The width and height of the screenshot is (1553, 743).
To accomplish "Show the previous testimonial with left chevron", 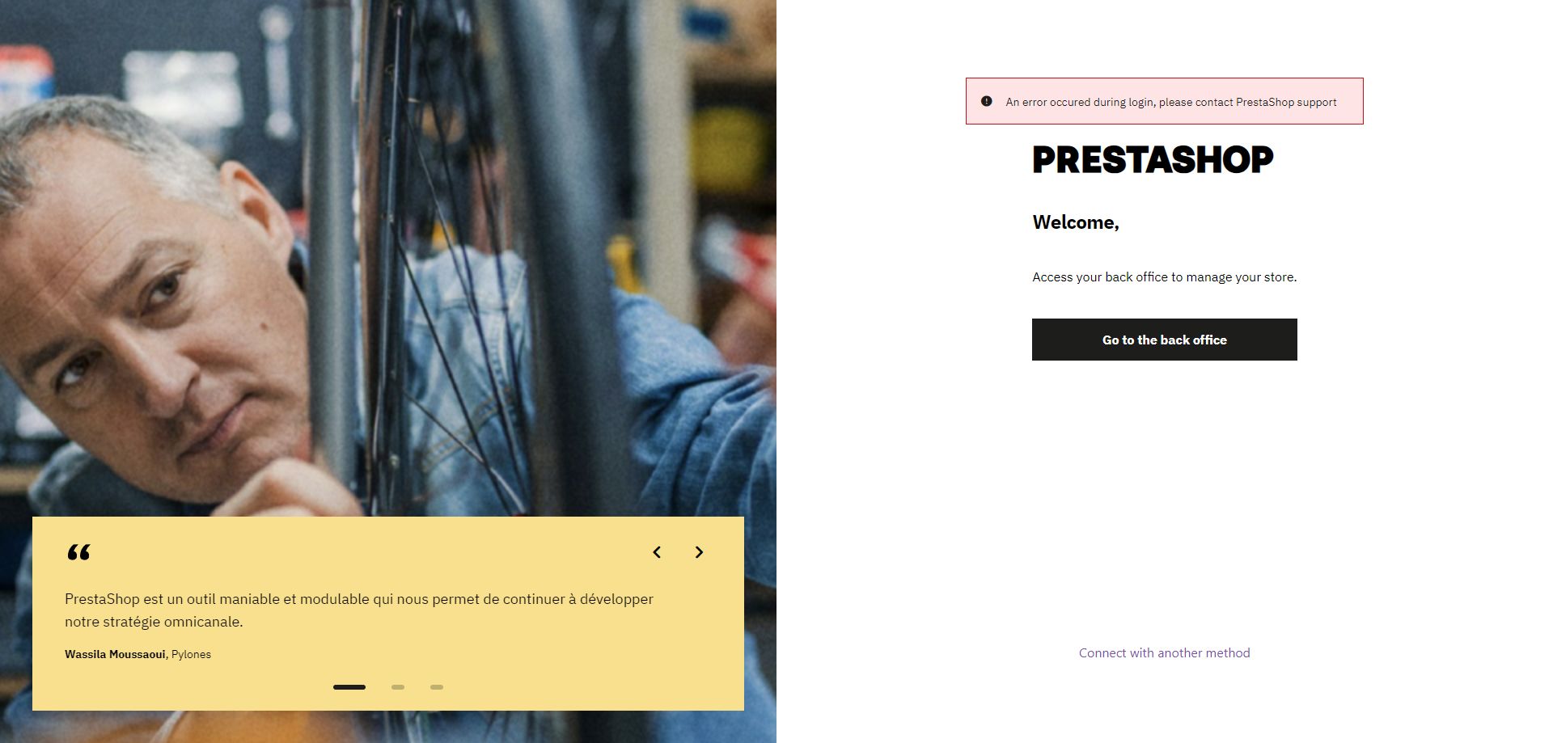I will [x=657, y=552].
